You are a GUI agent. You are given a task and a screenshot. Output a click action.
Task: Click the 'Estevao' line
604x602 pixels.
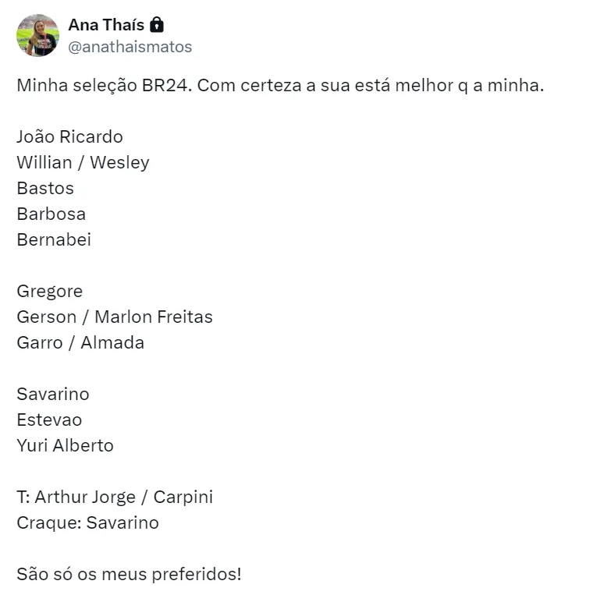(x=49, y=420)
